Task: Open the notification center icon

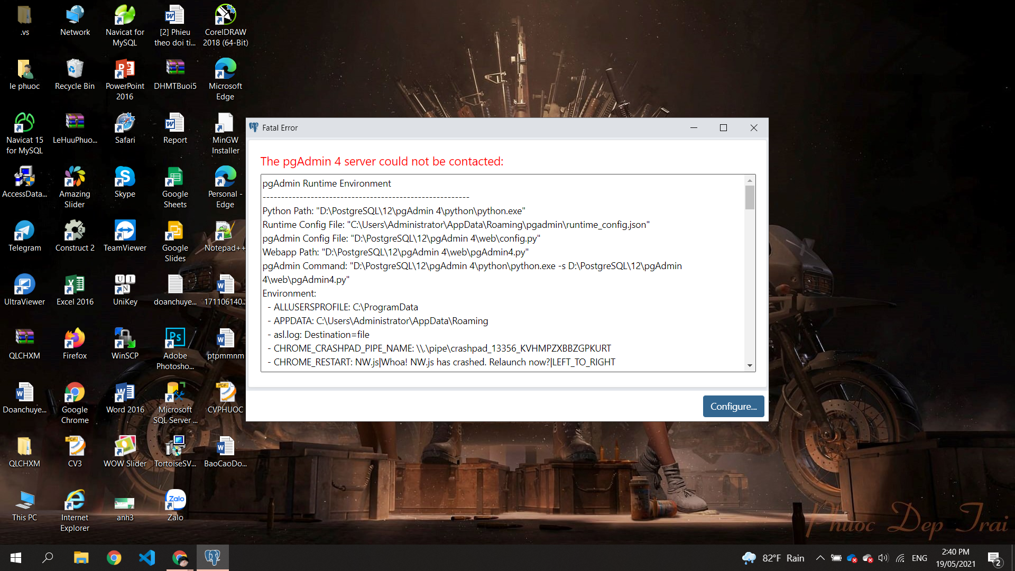Action: pos(994,558)
